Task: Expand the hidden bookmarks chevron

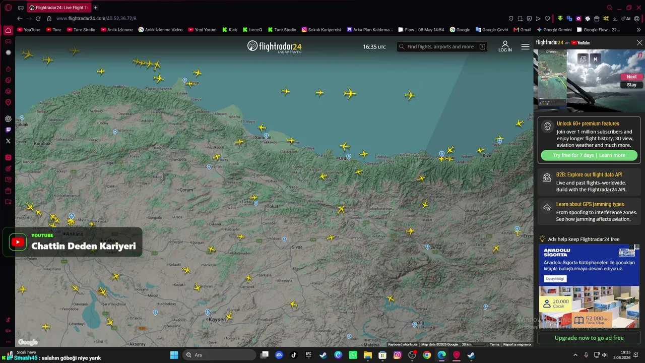Action: [x=639, y=30]
